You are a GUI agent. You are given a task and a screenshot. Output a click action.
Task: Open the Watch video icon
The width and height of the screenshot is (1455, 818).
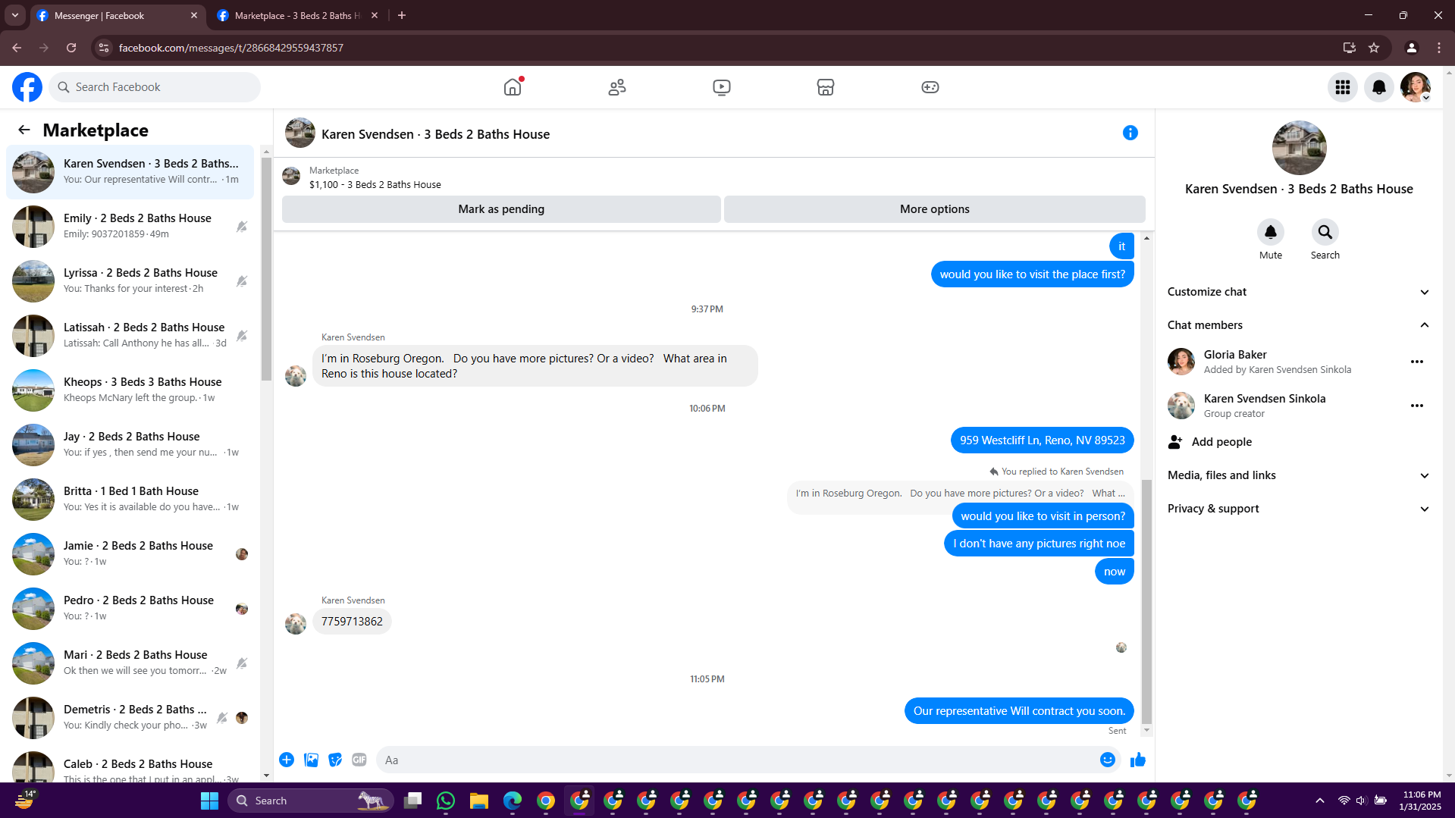(x=722, y=87)
